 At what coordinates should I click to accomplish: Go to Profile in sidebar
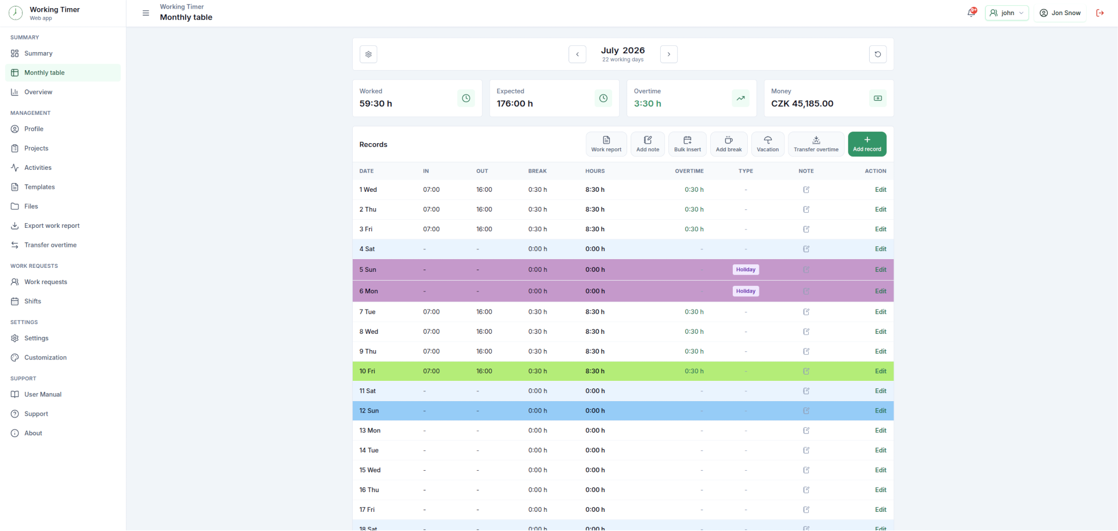63,129
